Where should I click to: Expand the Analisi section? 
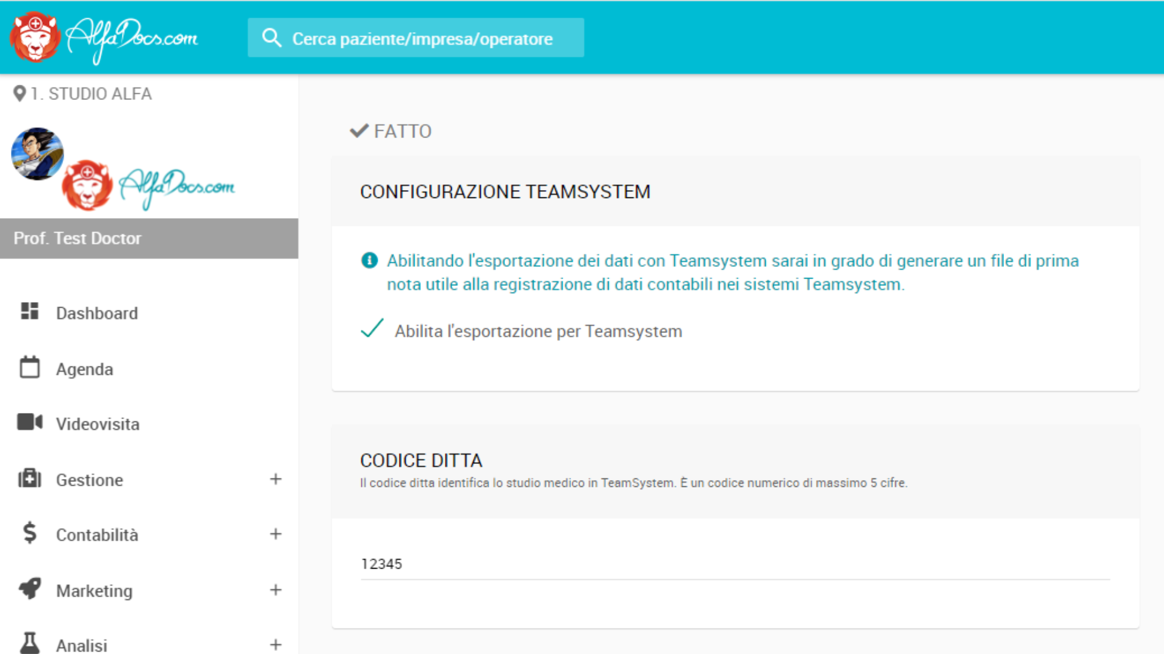click(276, 644)
